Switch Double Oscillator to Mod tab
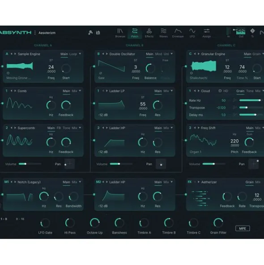Viewport: 264px width, 265px height. point(158,54)
